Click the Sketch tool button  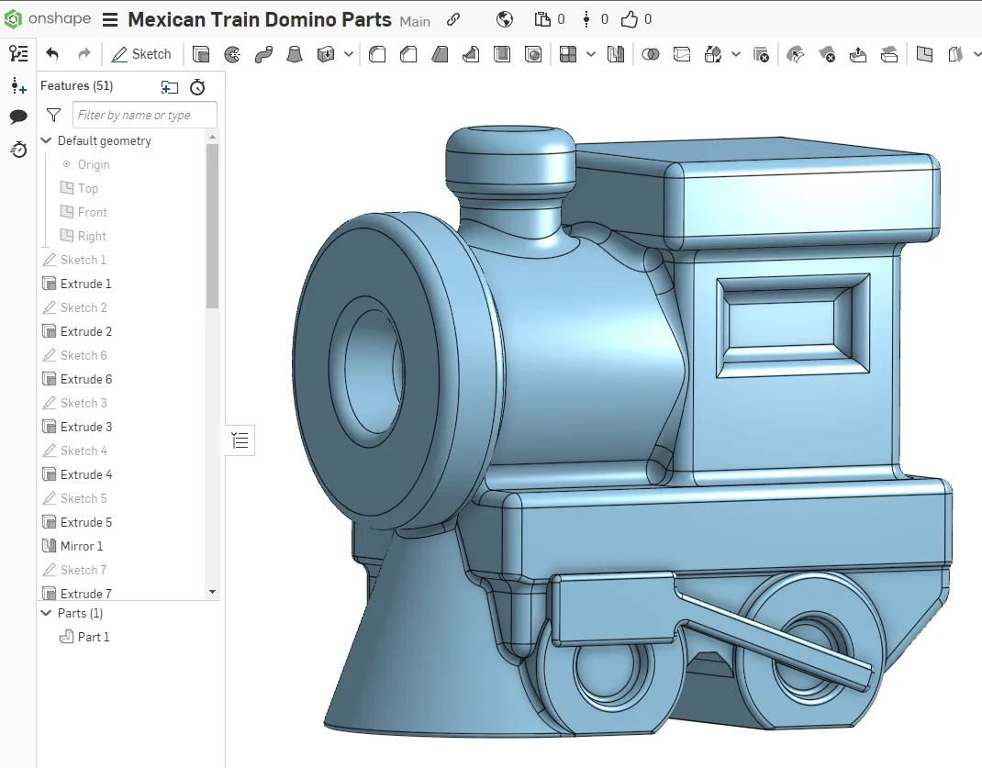141,54
